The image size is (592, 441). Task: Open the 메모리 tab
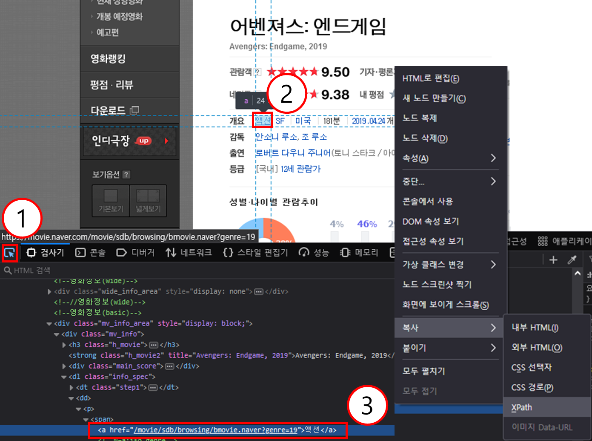(x=359, y=253)
